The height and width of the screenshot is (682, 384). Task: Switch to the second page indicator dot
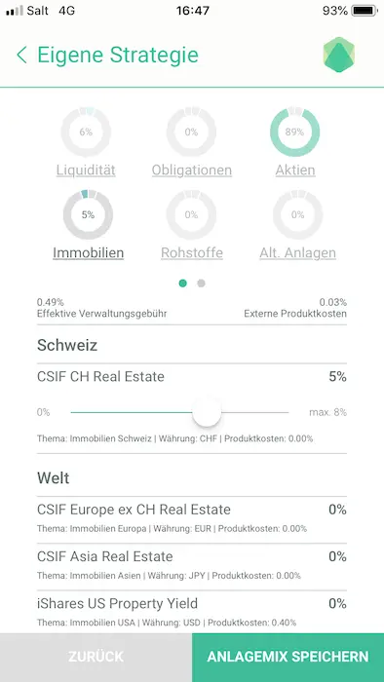click(x=201, y=284)
